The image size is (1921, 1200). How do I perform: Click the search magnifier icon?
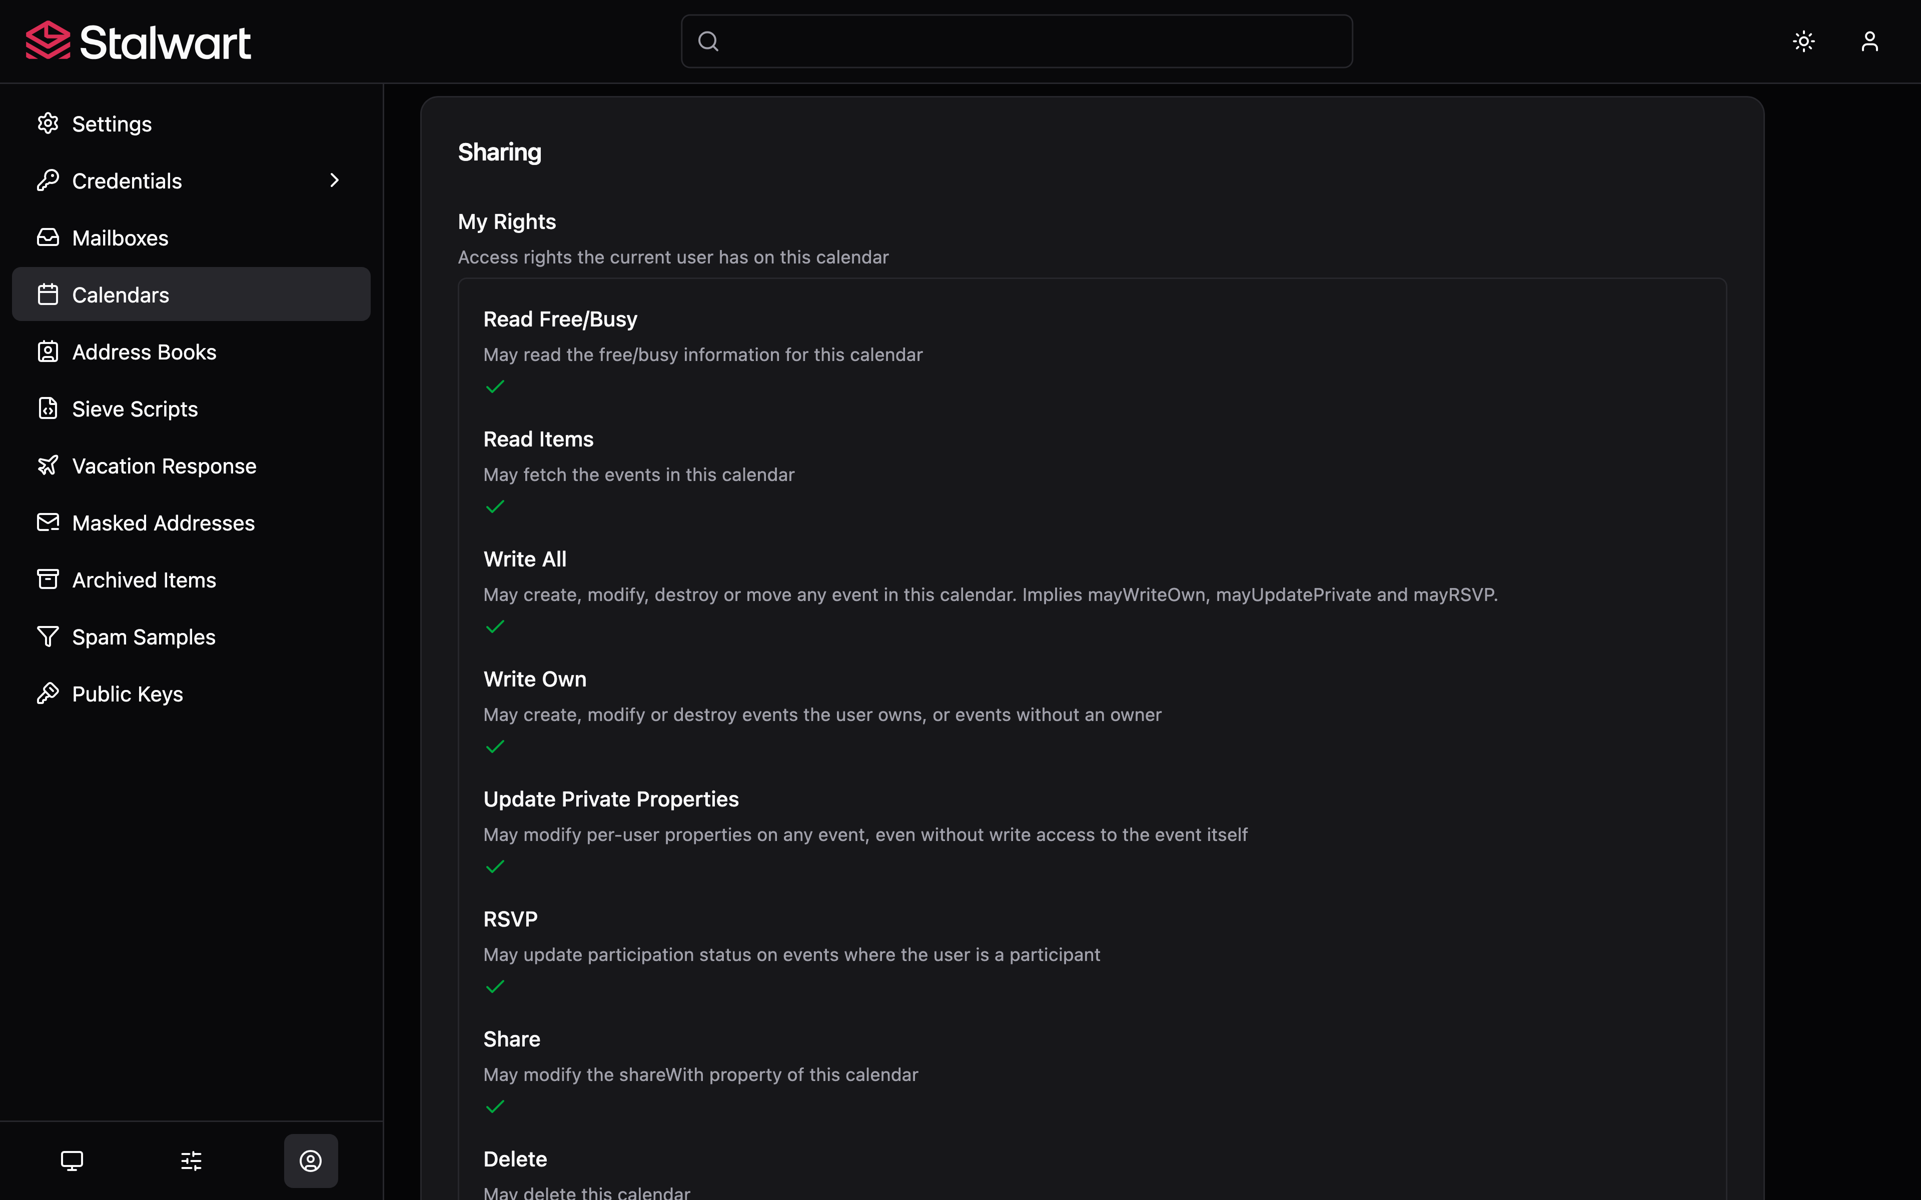(708, 41)
